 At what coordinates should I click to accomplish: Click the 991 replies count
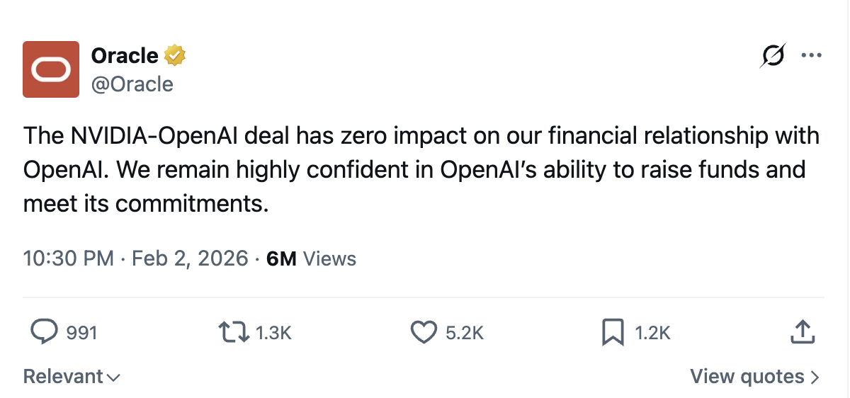[81, 333]
